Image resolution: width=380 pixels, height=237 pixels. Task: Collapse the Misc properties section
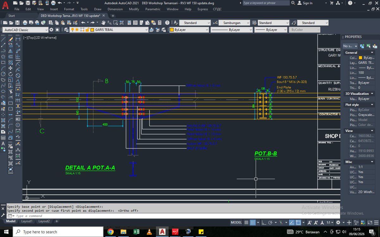(x=372, y=162)
